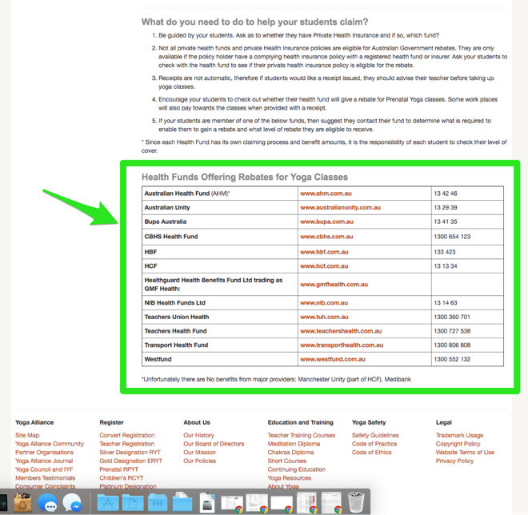Open Yoga Alliance Journal link
The height and width of the screenshot is (515, 528).
(44, 461)
